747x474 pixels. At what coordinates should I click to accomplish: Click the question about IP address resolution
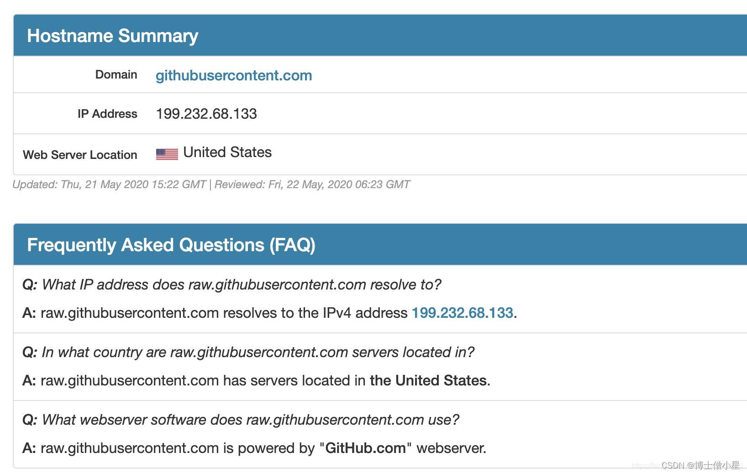(x=232, y=284)
